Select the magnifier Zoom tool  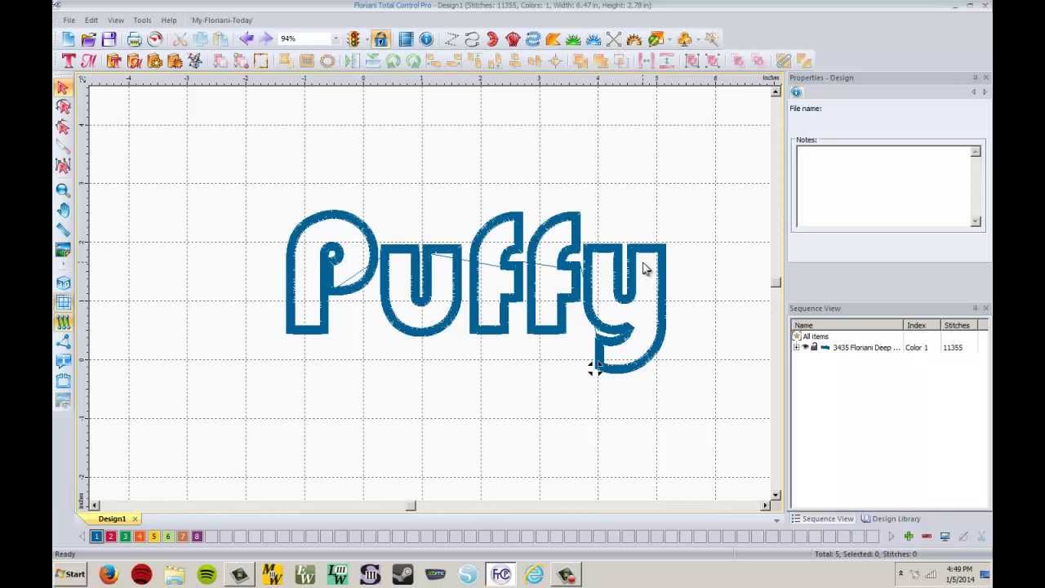[63, 189]
